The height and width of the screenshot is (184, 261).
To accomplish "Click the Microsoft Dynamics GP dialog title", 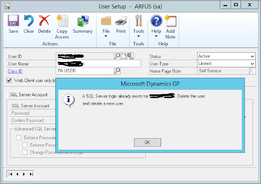I will click(x=150, y=84).
